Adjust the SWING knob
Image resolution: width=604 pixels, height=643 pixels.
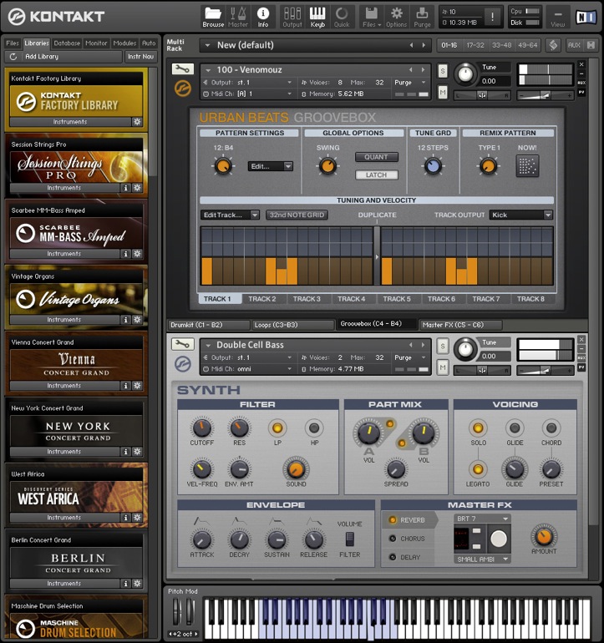[x=327, y=166]
